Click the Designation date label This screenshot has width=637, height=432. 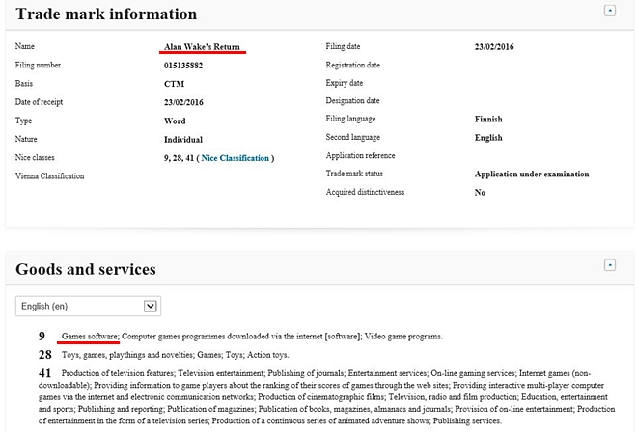(352, 100)
